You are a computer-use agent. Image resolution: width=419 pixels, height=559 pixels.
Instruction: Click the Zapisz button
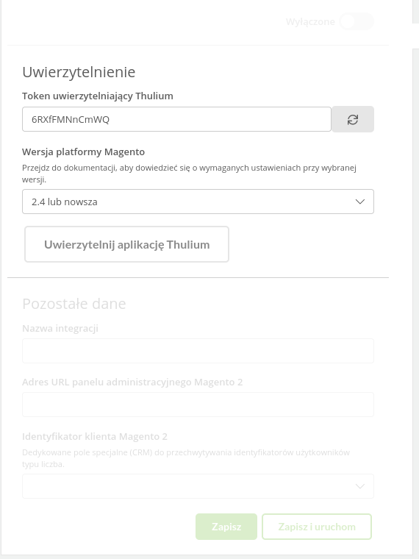click(226, 527)
